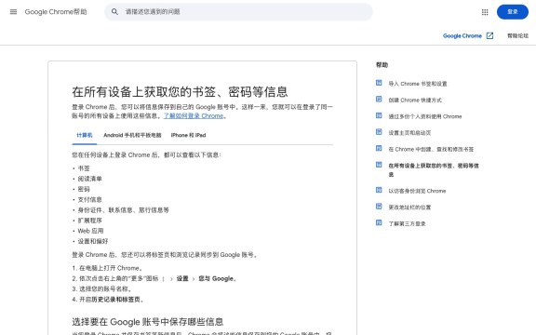
Task: Click the page heading 在所有设备上获取您的书签、密码等信息
Action: 180,92
